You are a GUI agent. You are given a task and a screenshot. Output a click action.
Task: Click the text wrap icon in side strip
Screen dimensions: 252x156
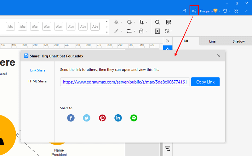click(x=168, y=149)
